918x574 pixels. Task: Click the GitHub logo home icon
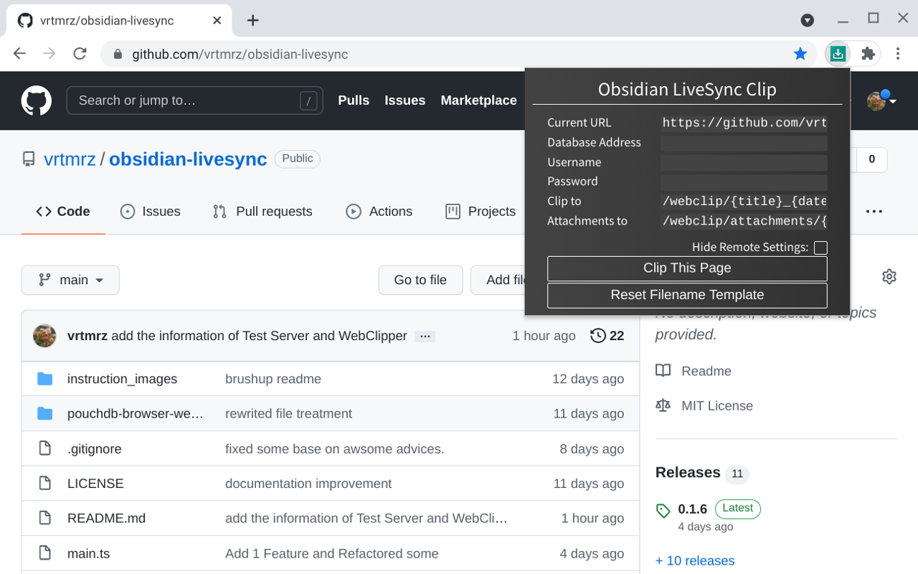coord(37,100)
